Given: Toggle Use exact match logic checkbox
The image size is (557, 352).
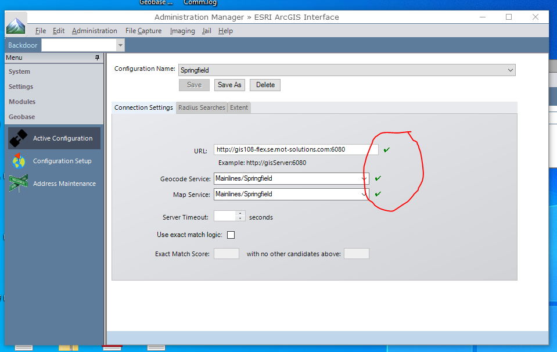Looking at the screenshot, I should (231, 235).
